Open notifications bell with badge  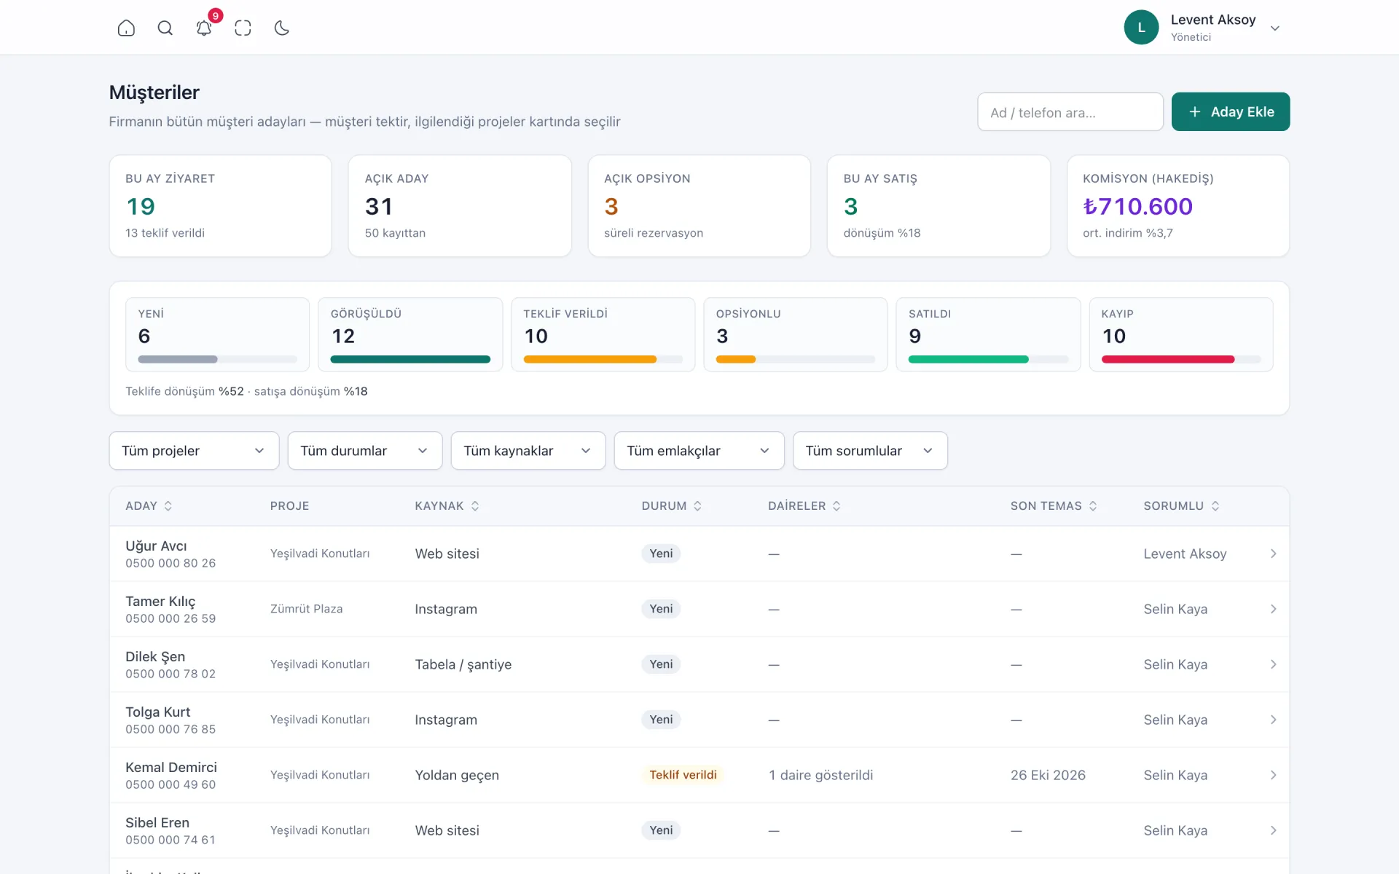click(x=205, y=26)
